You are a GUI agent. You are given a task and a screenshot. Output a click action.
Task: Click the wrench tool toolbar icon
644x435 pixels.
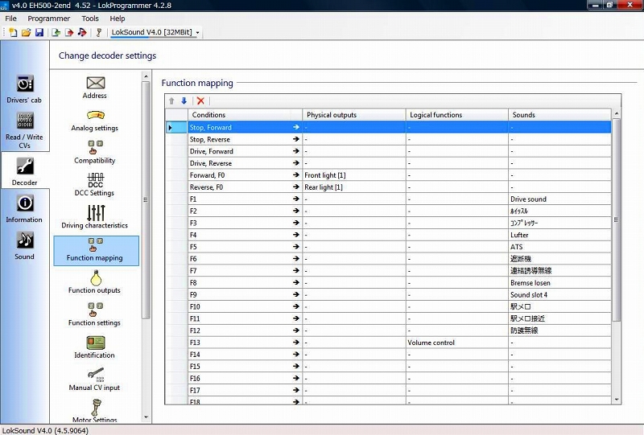click(99, 32)
